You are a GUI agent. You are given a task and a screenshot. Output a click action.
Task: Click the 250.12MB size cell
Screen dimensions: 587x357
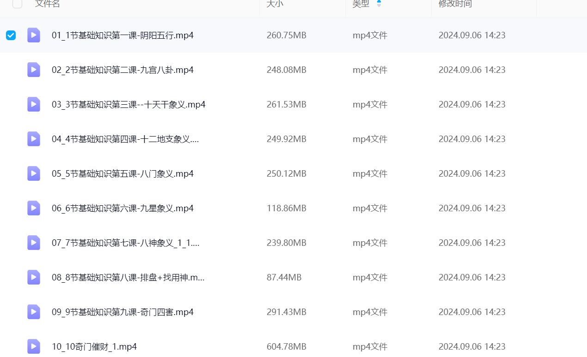(x=286, y=173)
